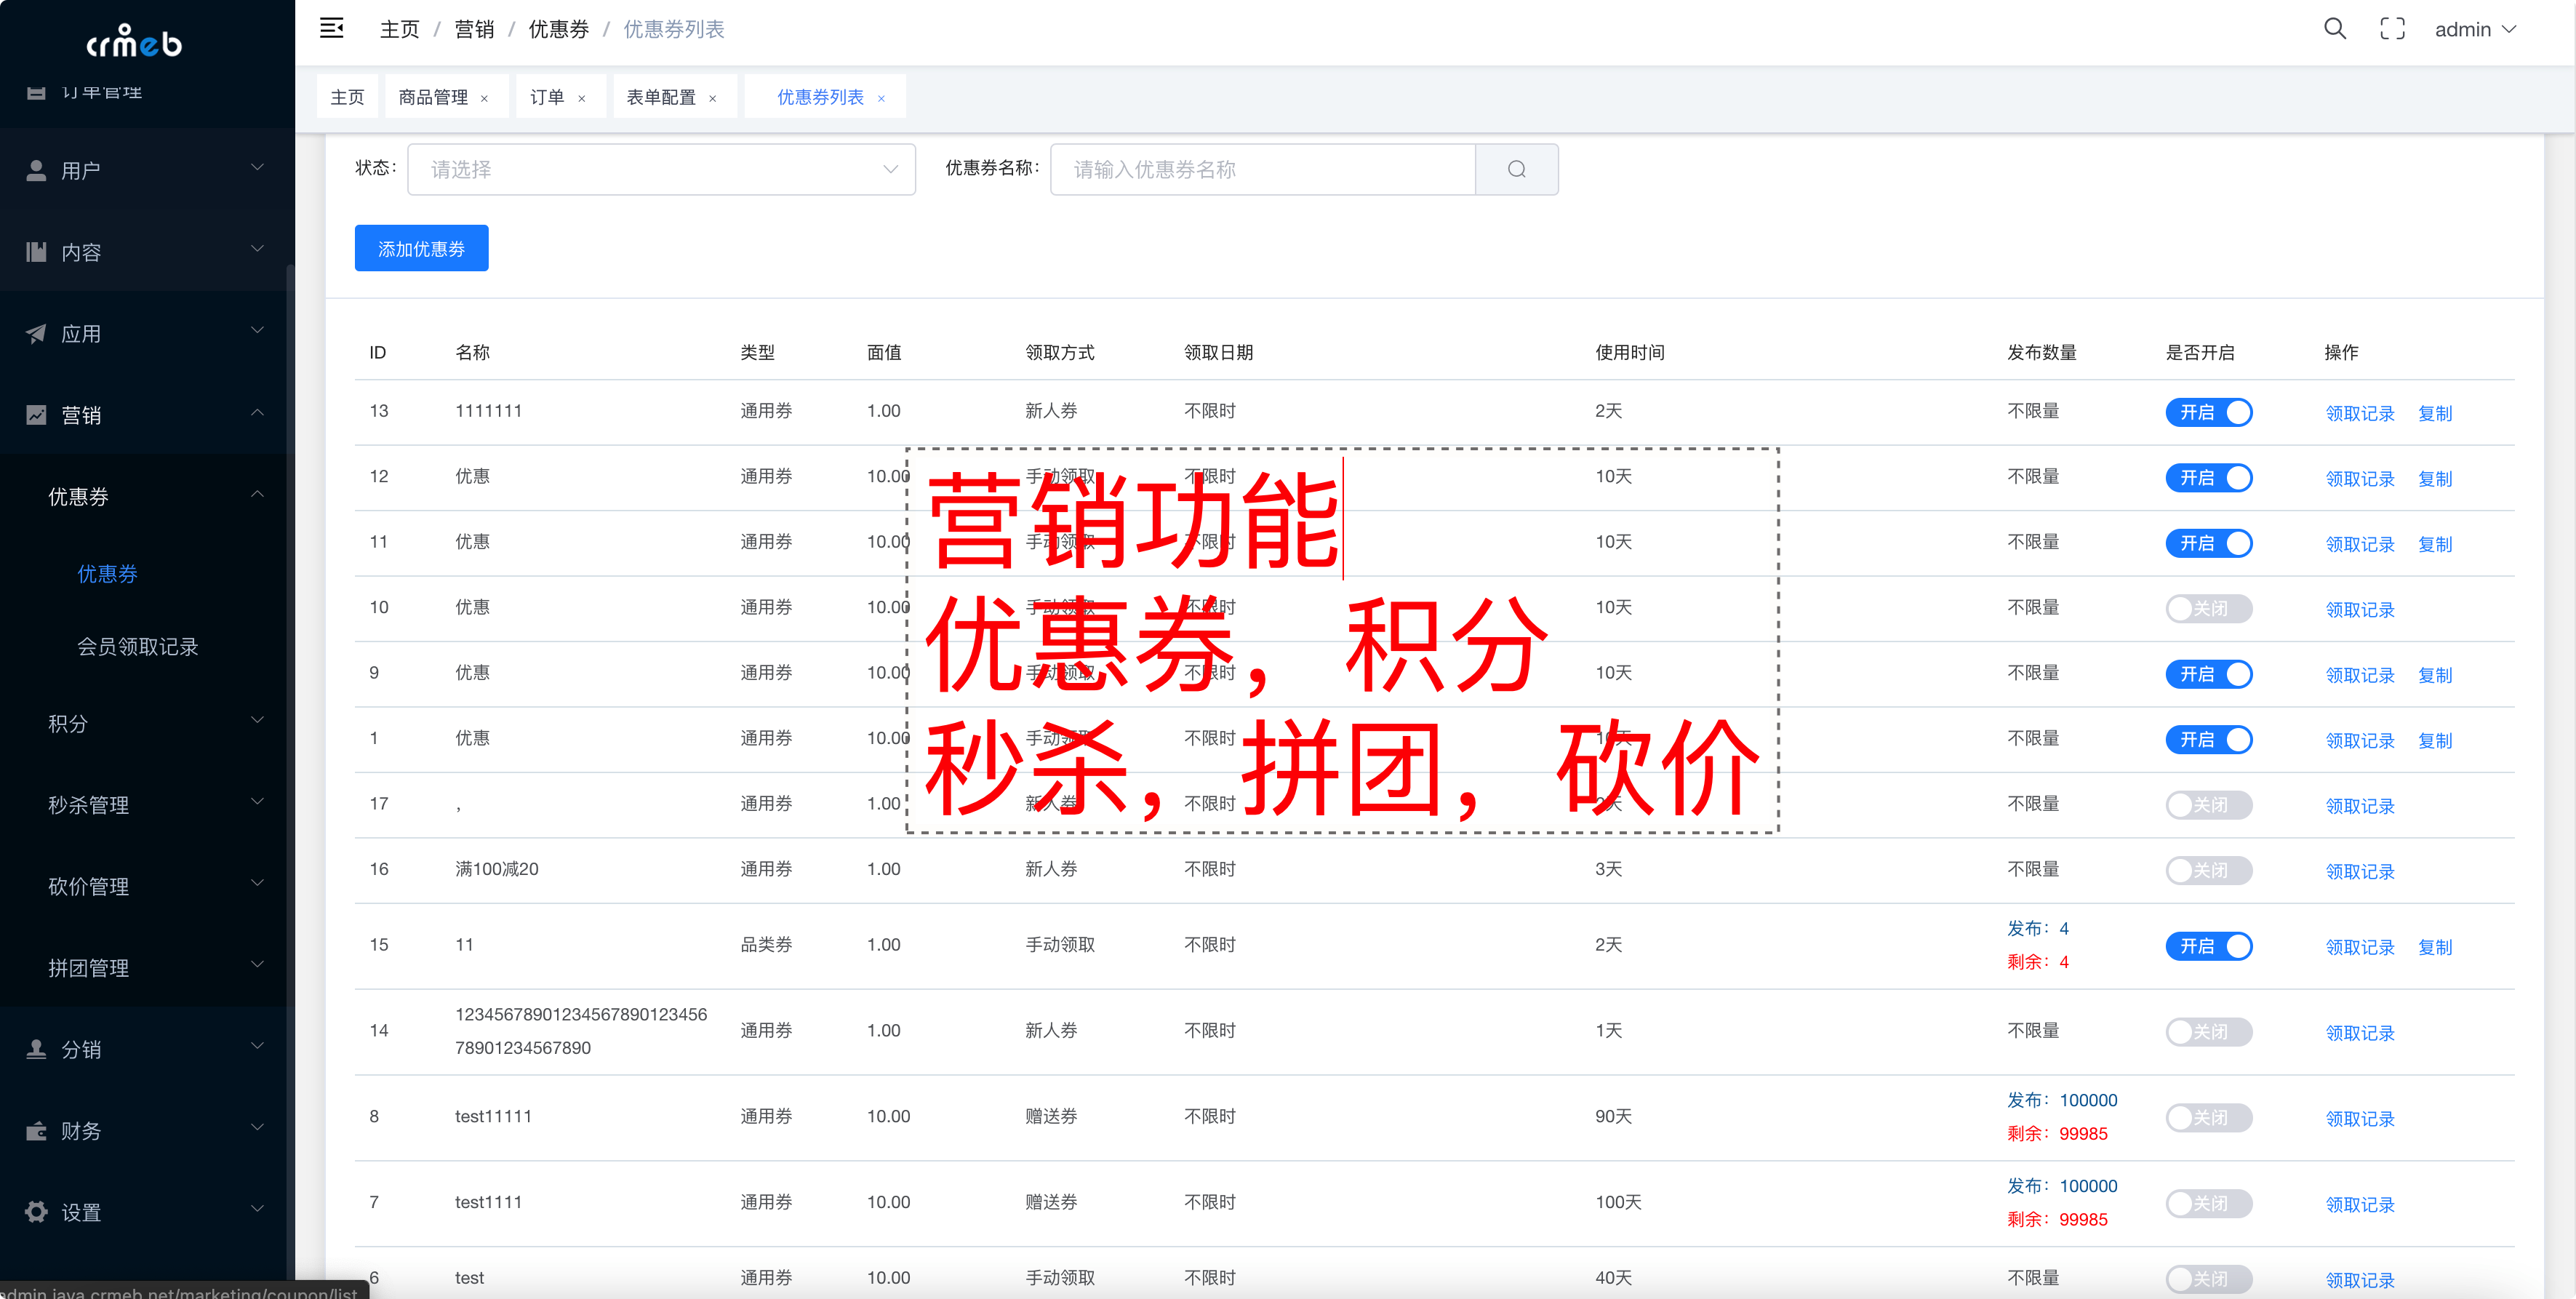Viewport: 2576px width, 1299px height.
Task: Open the header search magnifier icon
Action: (2334, 29)
